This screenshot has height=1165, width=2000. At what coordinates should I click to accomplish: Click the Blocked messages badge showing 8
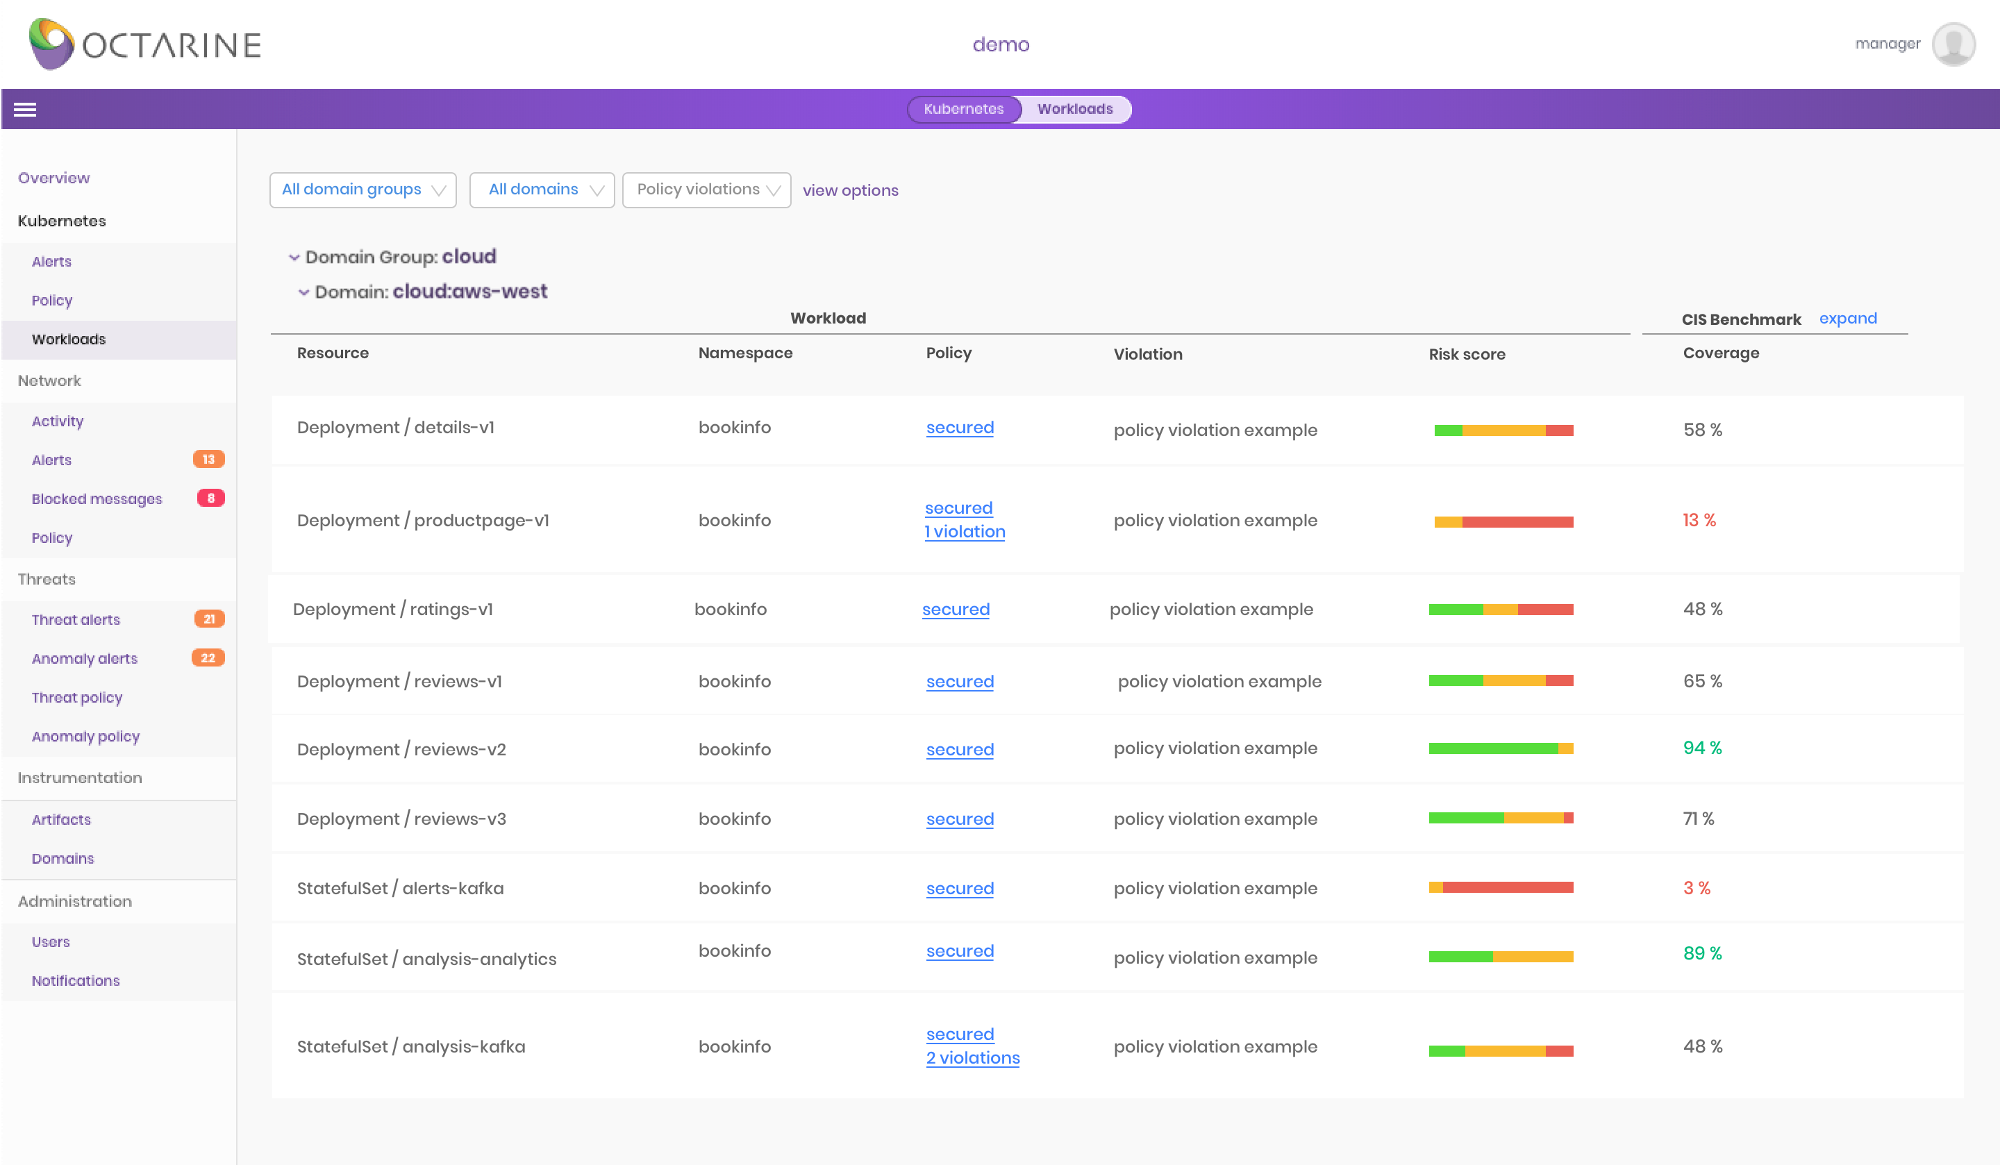(210, 498)
